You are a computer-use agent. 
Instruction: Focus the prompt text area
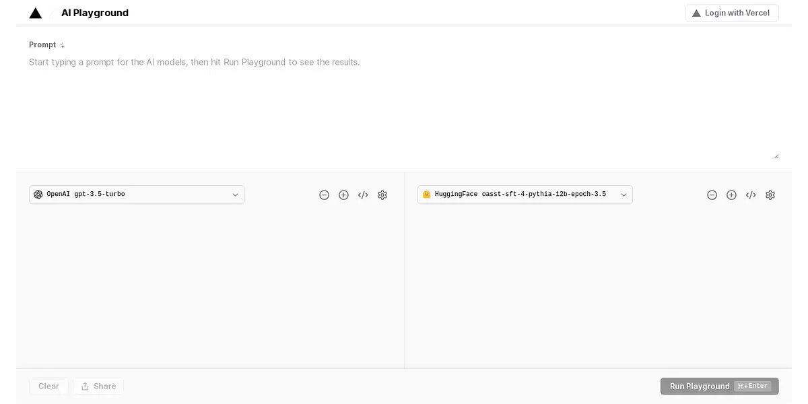(x=403, y=101)
